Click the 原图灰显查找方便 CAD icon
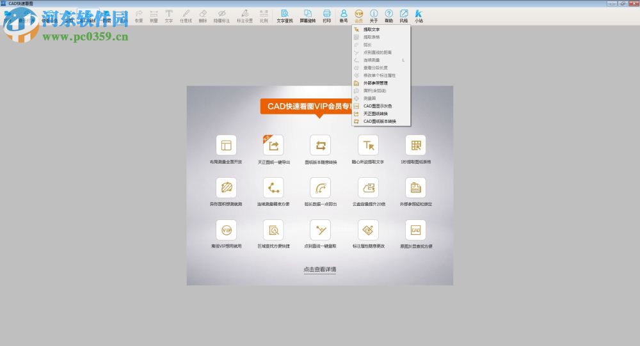Screen dimensions: 640x346 (415, 230)
